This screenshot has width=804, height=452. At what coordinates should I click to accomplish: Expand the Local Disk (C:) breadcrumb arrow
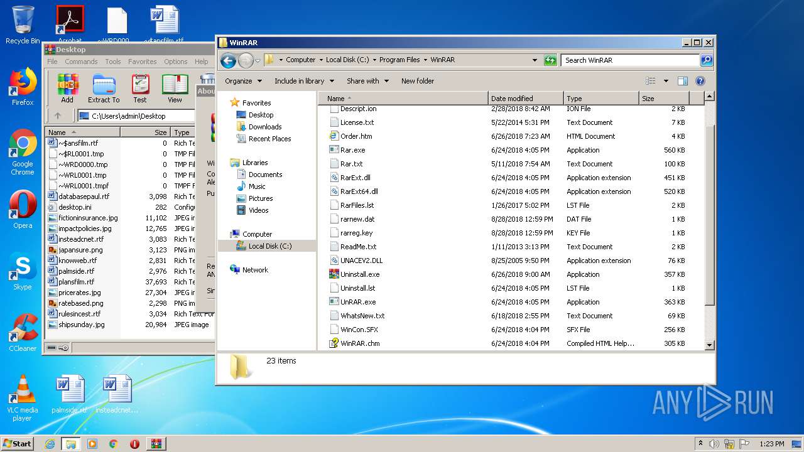(x=374, y=60)
